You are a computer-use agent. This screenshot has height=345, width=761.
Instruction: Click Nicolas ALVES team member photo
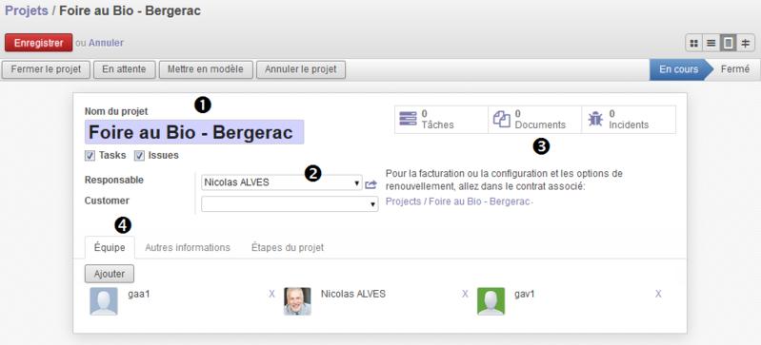[297, 301]
